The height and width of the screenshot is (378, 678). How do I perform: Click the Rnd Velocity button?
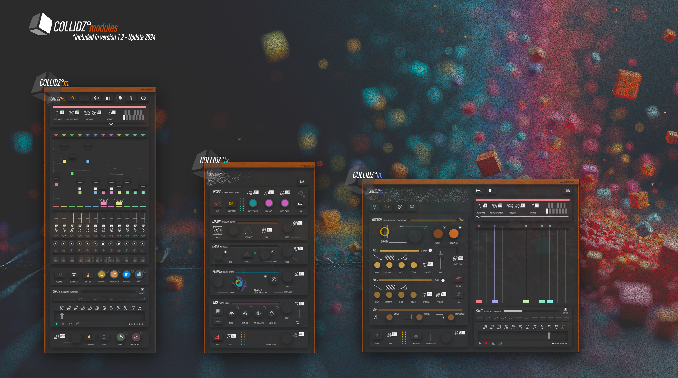(x=136, y=337)
